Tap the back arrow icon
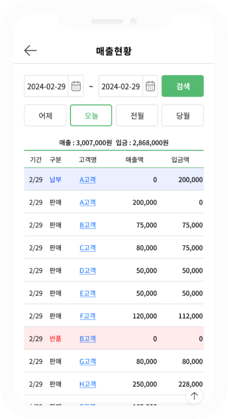 (31, 51)
